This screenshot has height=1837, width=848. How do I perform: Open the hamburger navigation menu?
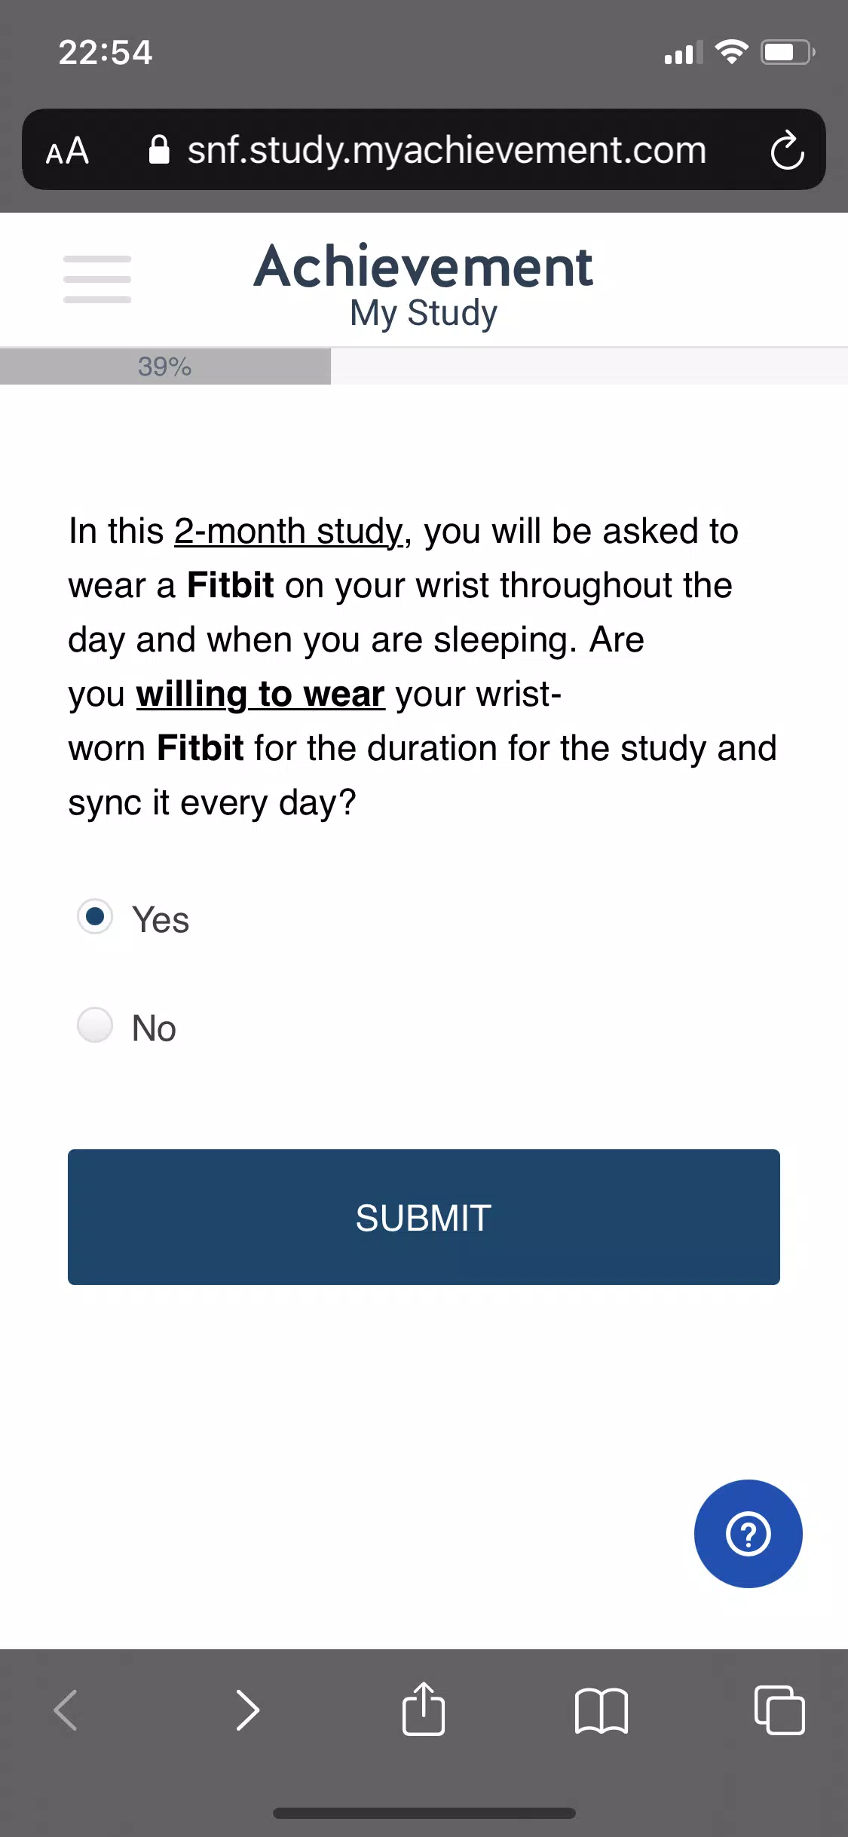click(97, 279)
